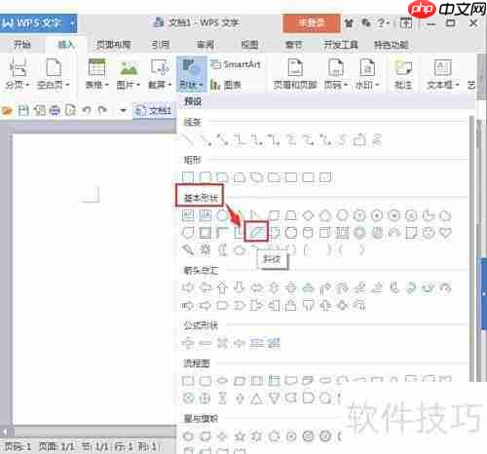The image size is (487, 454).
Task: Click the quick toolbar customize dropdown arrow
Action: [x=123, y=111]
